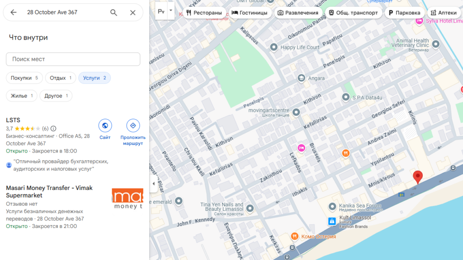Click 'Что внутри' heading
Viewport: 463px width, 260px height.
pyautogui.click(x=28, y=37)
